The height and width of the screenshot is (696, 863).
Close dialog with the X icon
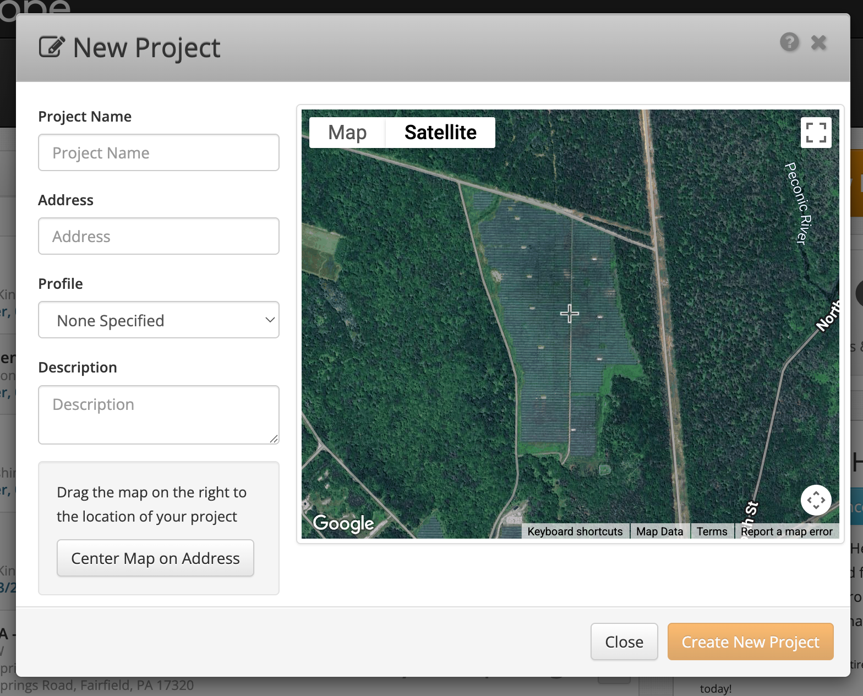(818, 42)
